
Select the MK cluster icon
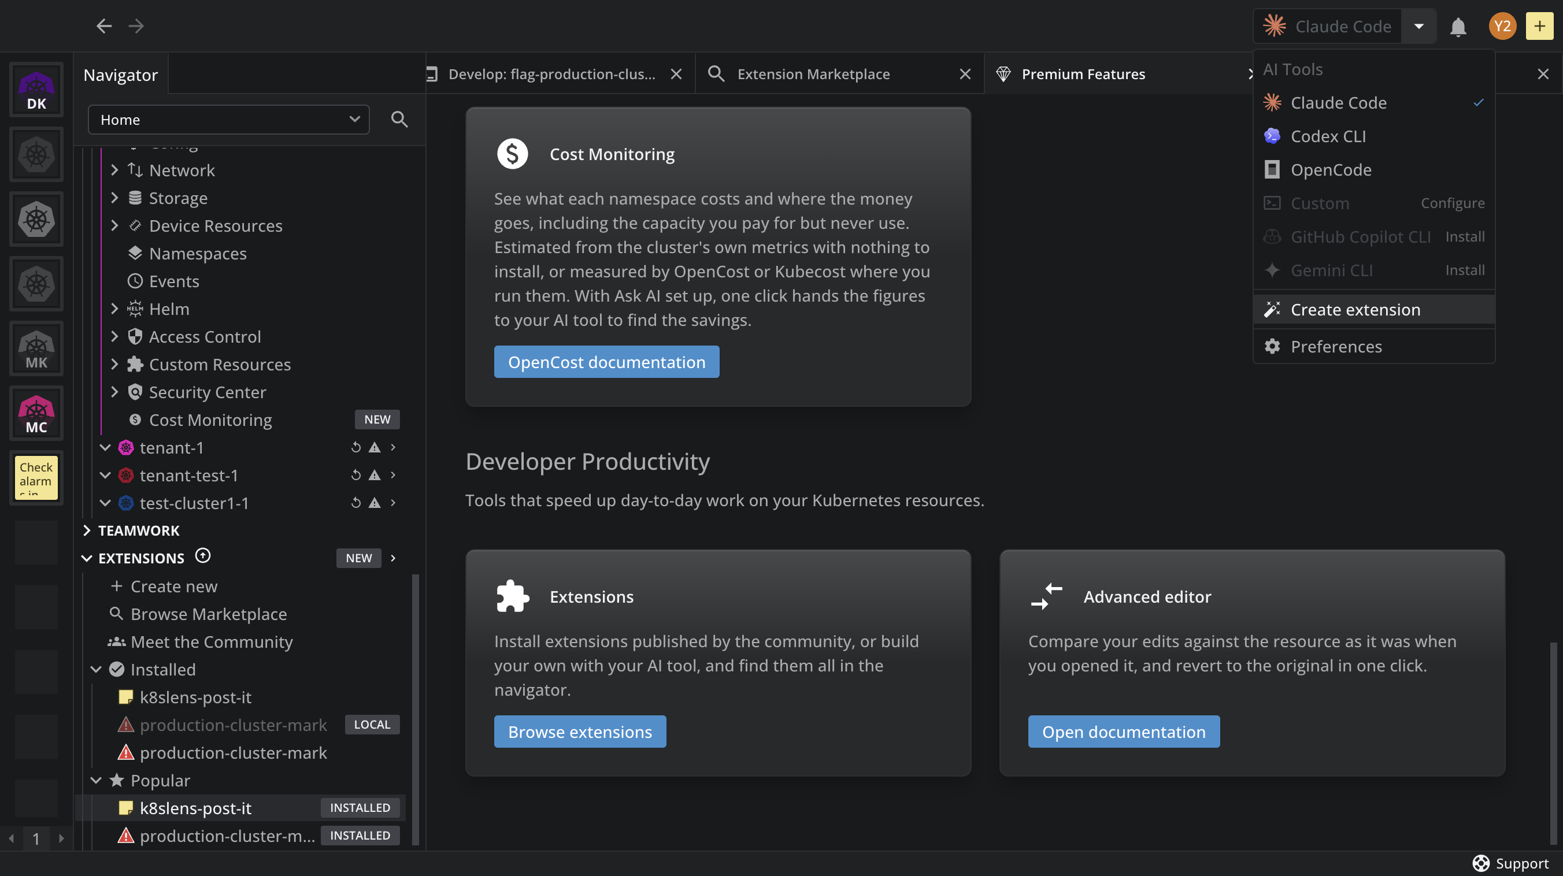click(x=36, y=349)
